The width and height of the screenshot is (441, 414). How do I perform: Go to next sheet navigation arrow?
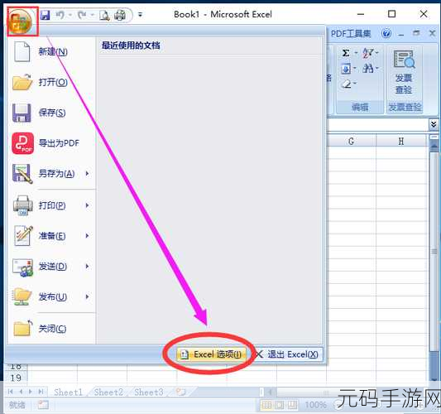coord(31,392)
